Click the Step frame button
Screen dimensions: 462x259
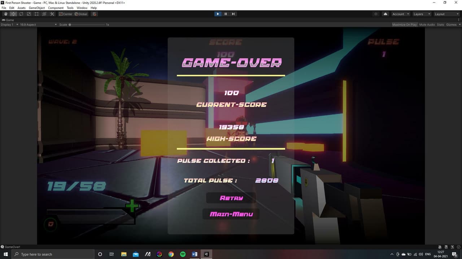[234, 14]
